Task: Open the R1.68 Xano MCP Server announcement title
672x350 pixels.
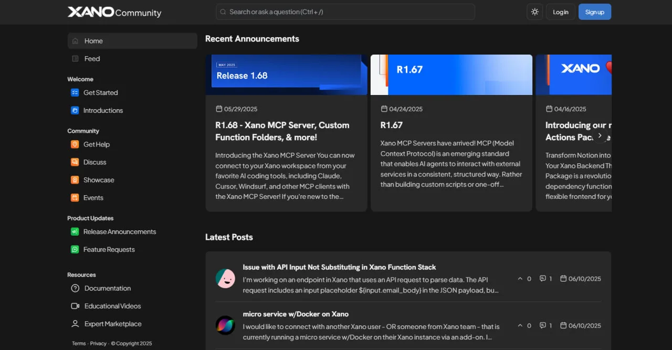Action: pyautogui.click(x=282, y=131)
